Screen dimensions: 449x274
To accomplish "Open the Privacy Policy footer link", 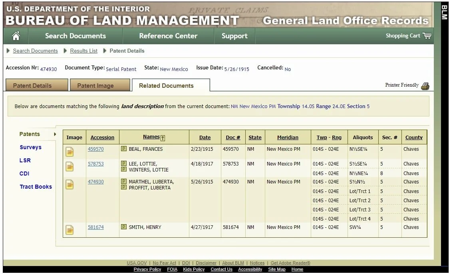I will [147, 269].
